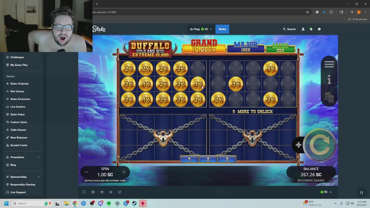The image size is (370, 208).
Task: Open Chrome three-dot menu
Action: click(x=365, y=12)
